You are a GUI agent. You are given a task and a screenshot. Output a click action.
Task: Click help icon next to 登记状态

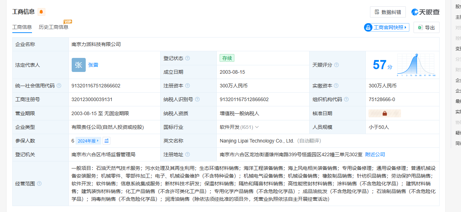pyautogui.click(x=188, y=58)
